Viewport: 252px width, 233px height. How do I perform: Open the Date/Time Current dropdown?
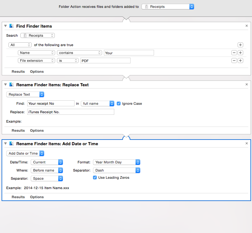[47, 162]
